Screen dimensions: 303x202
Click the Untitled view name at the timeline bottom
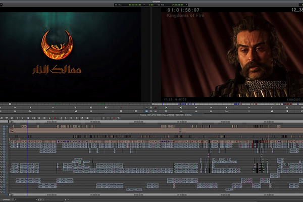[x=7, y=199]
